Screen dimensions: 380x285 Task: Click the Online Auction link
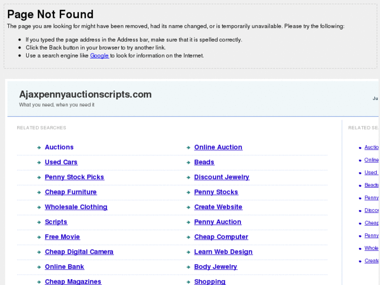(218, 147)
